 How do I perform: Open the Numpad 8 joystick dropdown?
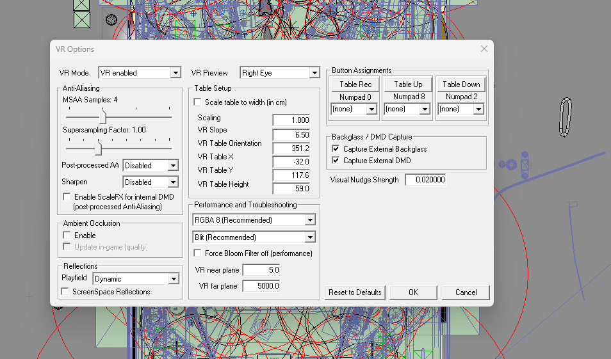407,109
